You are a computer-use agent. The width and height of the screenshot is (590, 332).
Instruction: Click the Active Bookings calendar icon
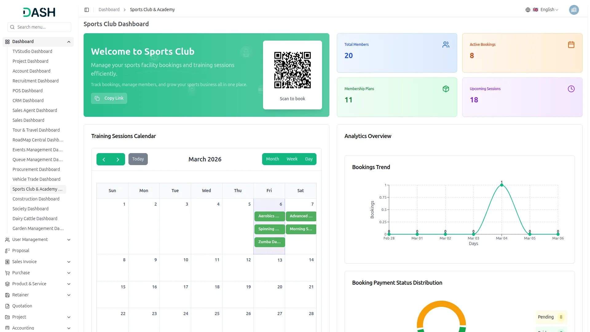click(x=571, y=44)
